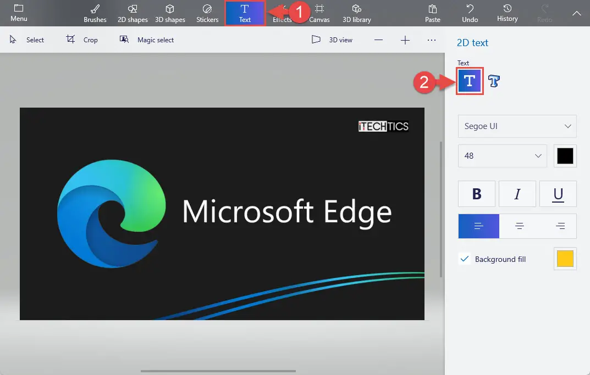Screen dimensions: 590x375
Task: Toggle 3D view
Action: 332,40
